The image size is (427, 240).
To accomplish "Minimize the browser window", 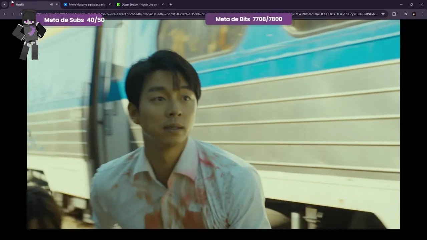I will click(x=401, y=5).
